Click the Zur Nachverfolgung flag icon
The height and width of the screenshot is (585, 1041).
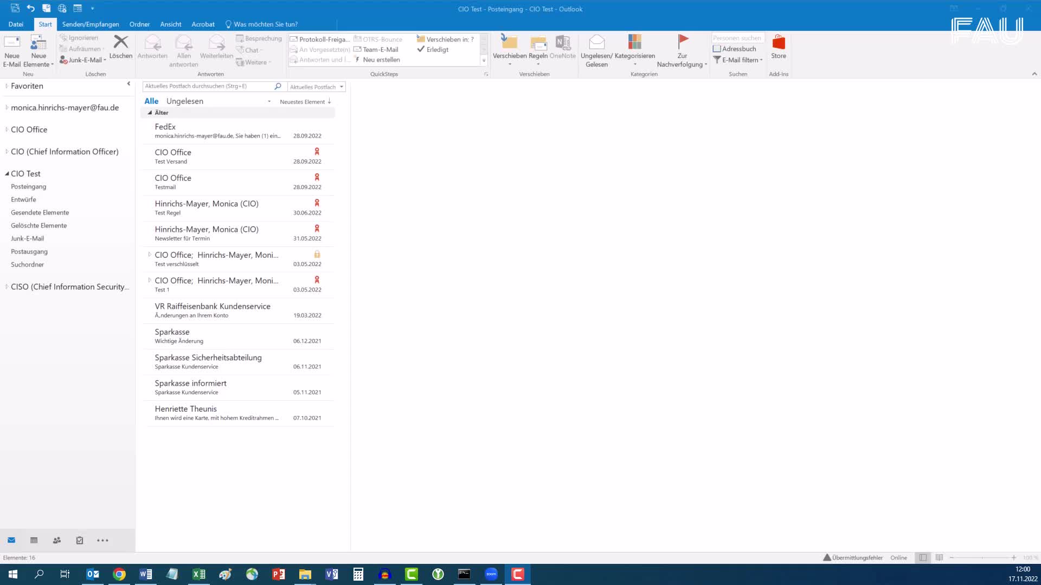click(683, 42)
